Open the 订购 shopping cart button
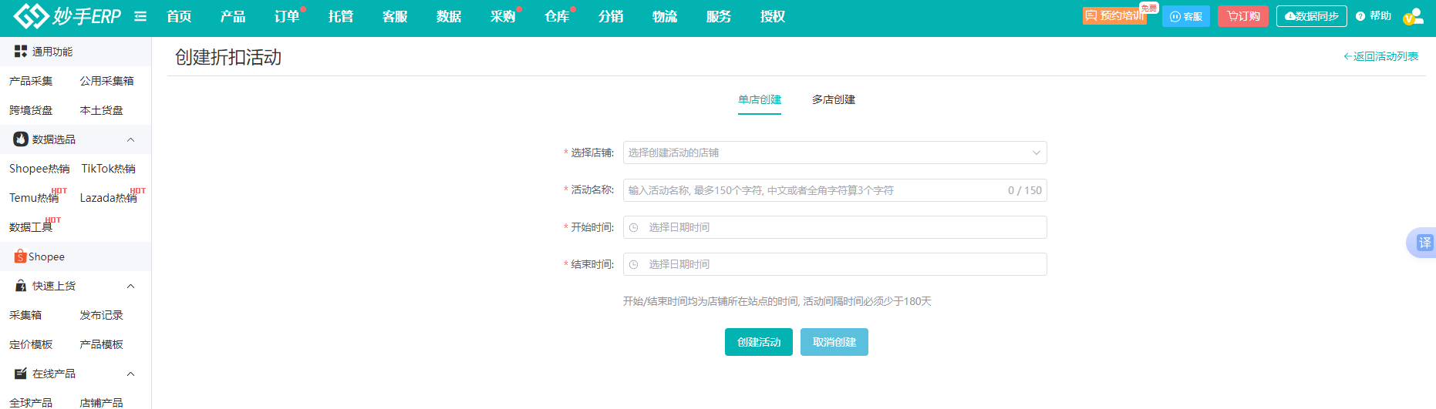 (1242, 16)
